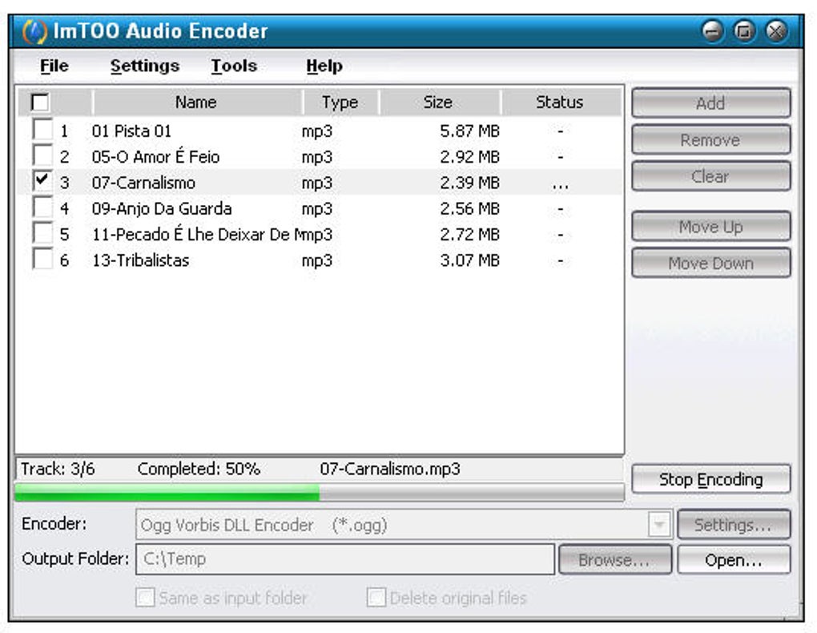
Task: Open encoder Settings... button
Action: pos(733,525)
